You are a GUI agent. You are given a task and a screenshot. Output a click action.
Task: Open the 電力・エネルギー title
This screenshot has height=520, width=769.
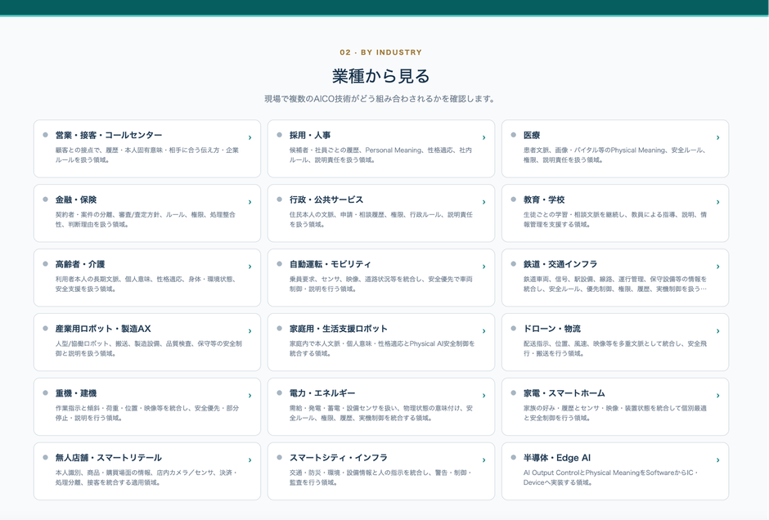[322, 393]
